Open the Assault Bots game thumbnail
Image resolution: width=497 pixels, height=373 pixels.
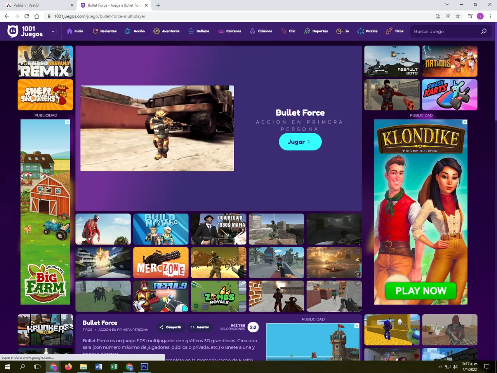[392, 61]
